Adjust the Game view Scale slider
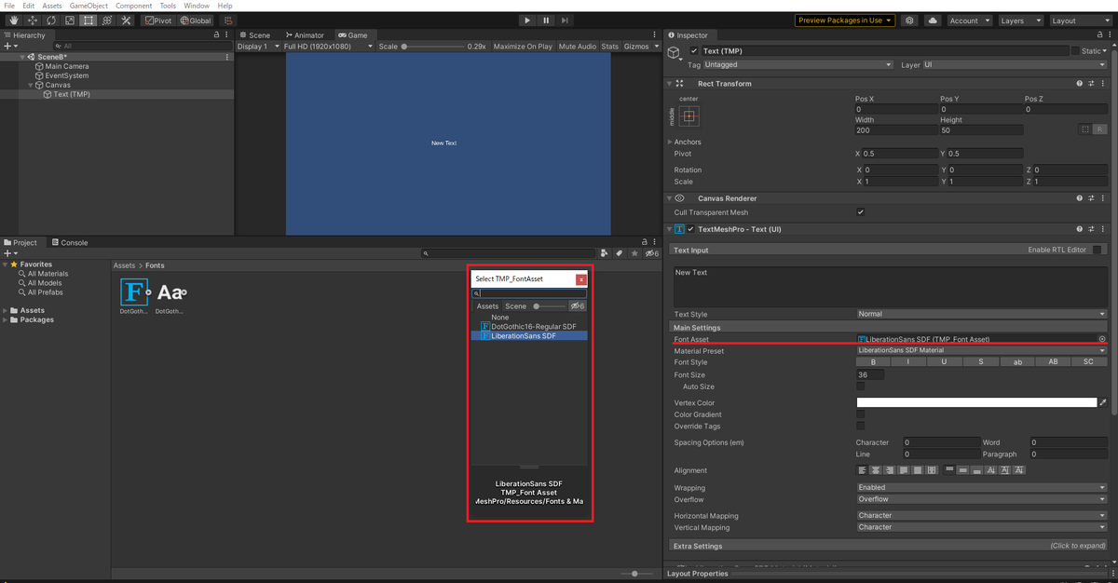Viewport: 1118px width, 583px height. point(431,46)
